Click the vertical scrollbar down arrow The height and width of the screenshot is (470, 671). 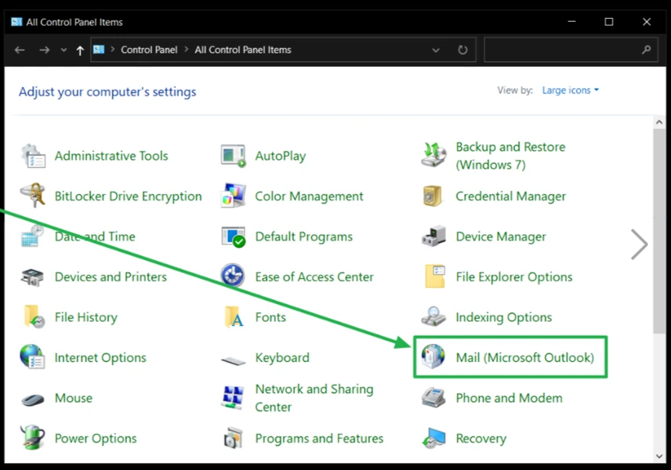[x=659, y=455]
